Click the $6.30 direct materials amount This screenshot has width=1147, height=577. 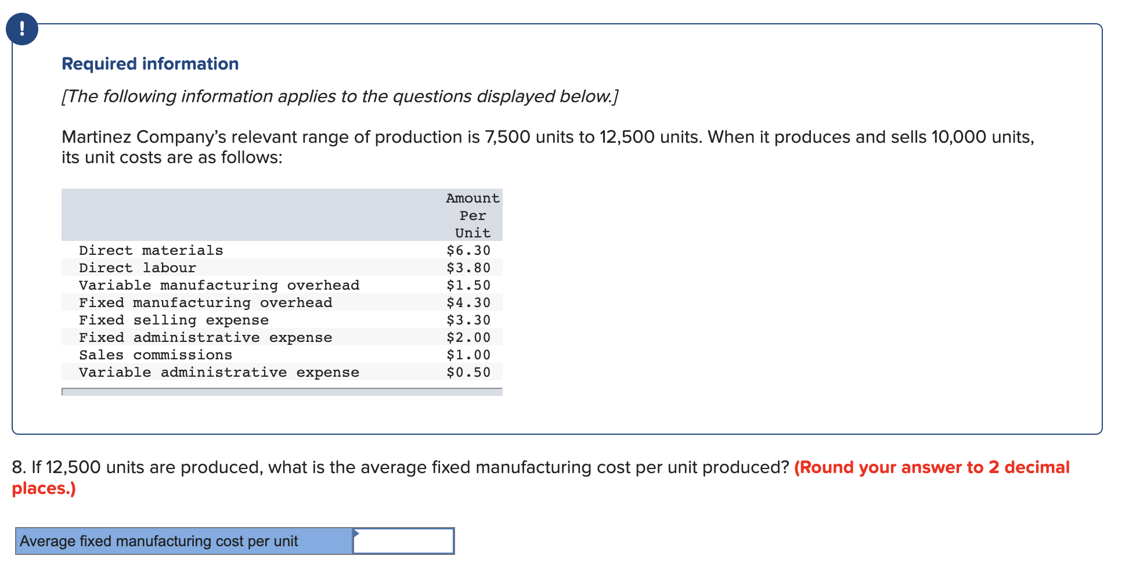point(468,250)
